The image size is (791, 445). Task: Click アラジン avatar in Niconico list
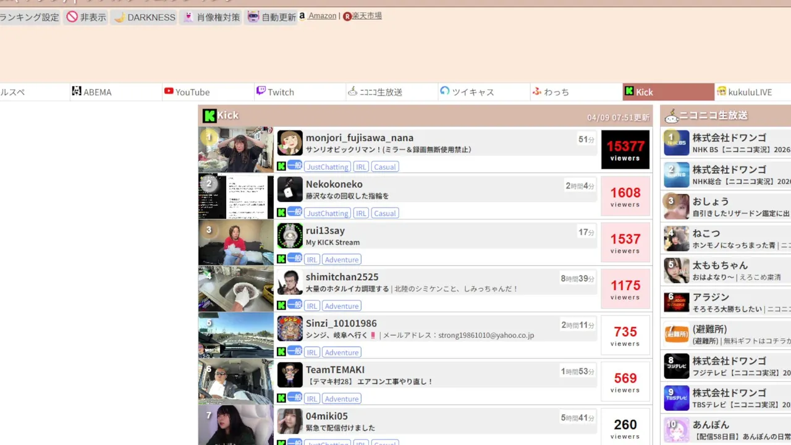(x=676, y=302)
